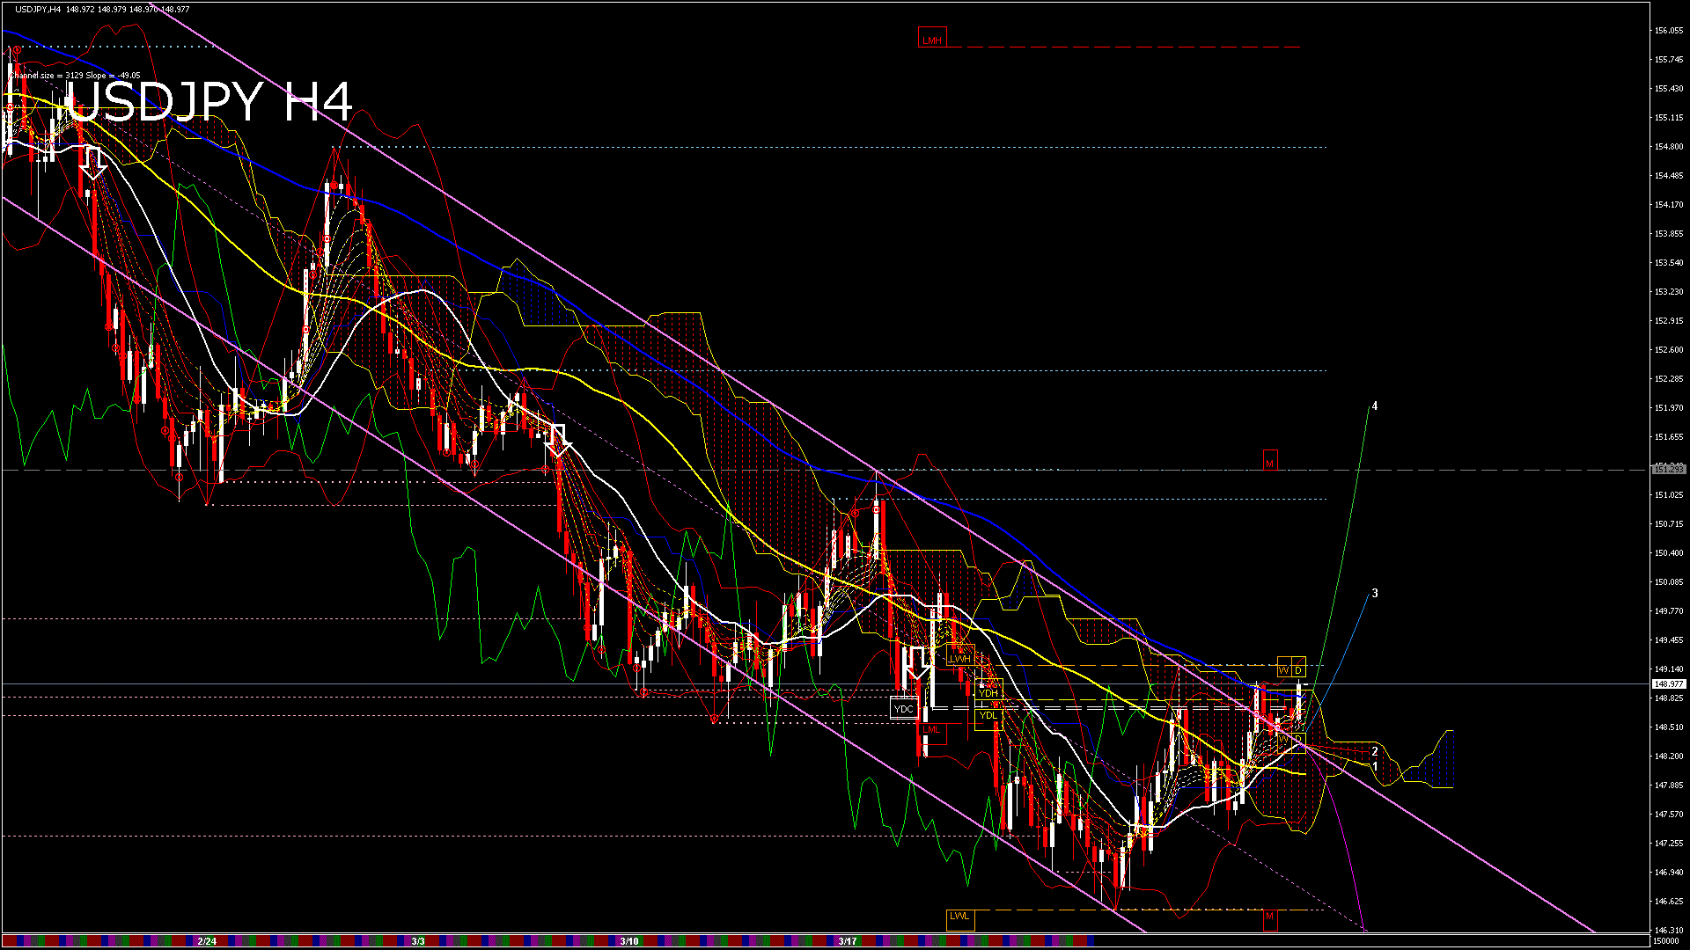Select the white down arrow near 151.6

pos(557,441)
